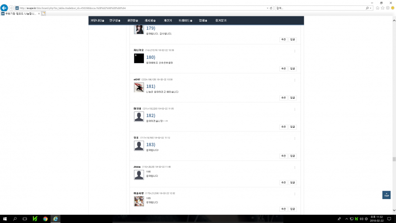396x223 pixels.
Task: Expand the 트레이드 menu in the navigation bar
Action: [x=186, y=20]
